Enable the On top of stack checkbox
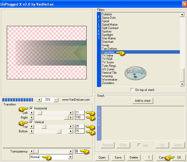187x162 pixels. point(132,90)
